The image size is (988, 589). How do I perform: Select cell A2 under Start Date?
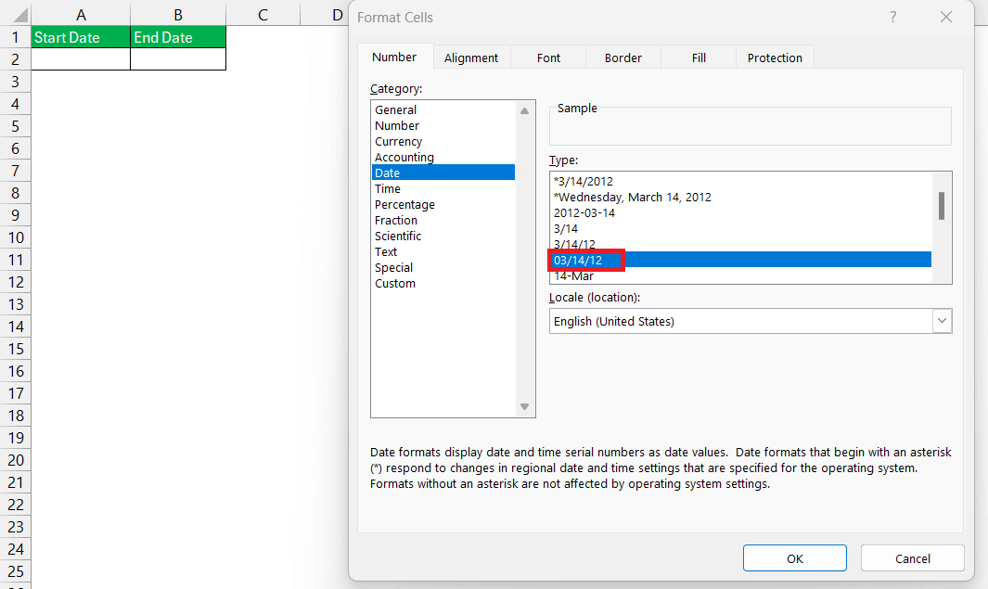(81, 58)
